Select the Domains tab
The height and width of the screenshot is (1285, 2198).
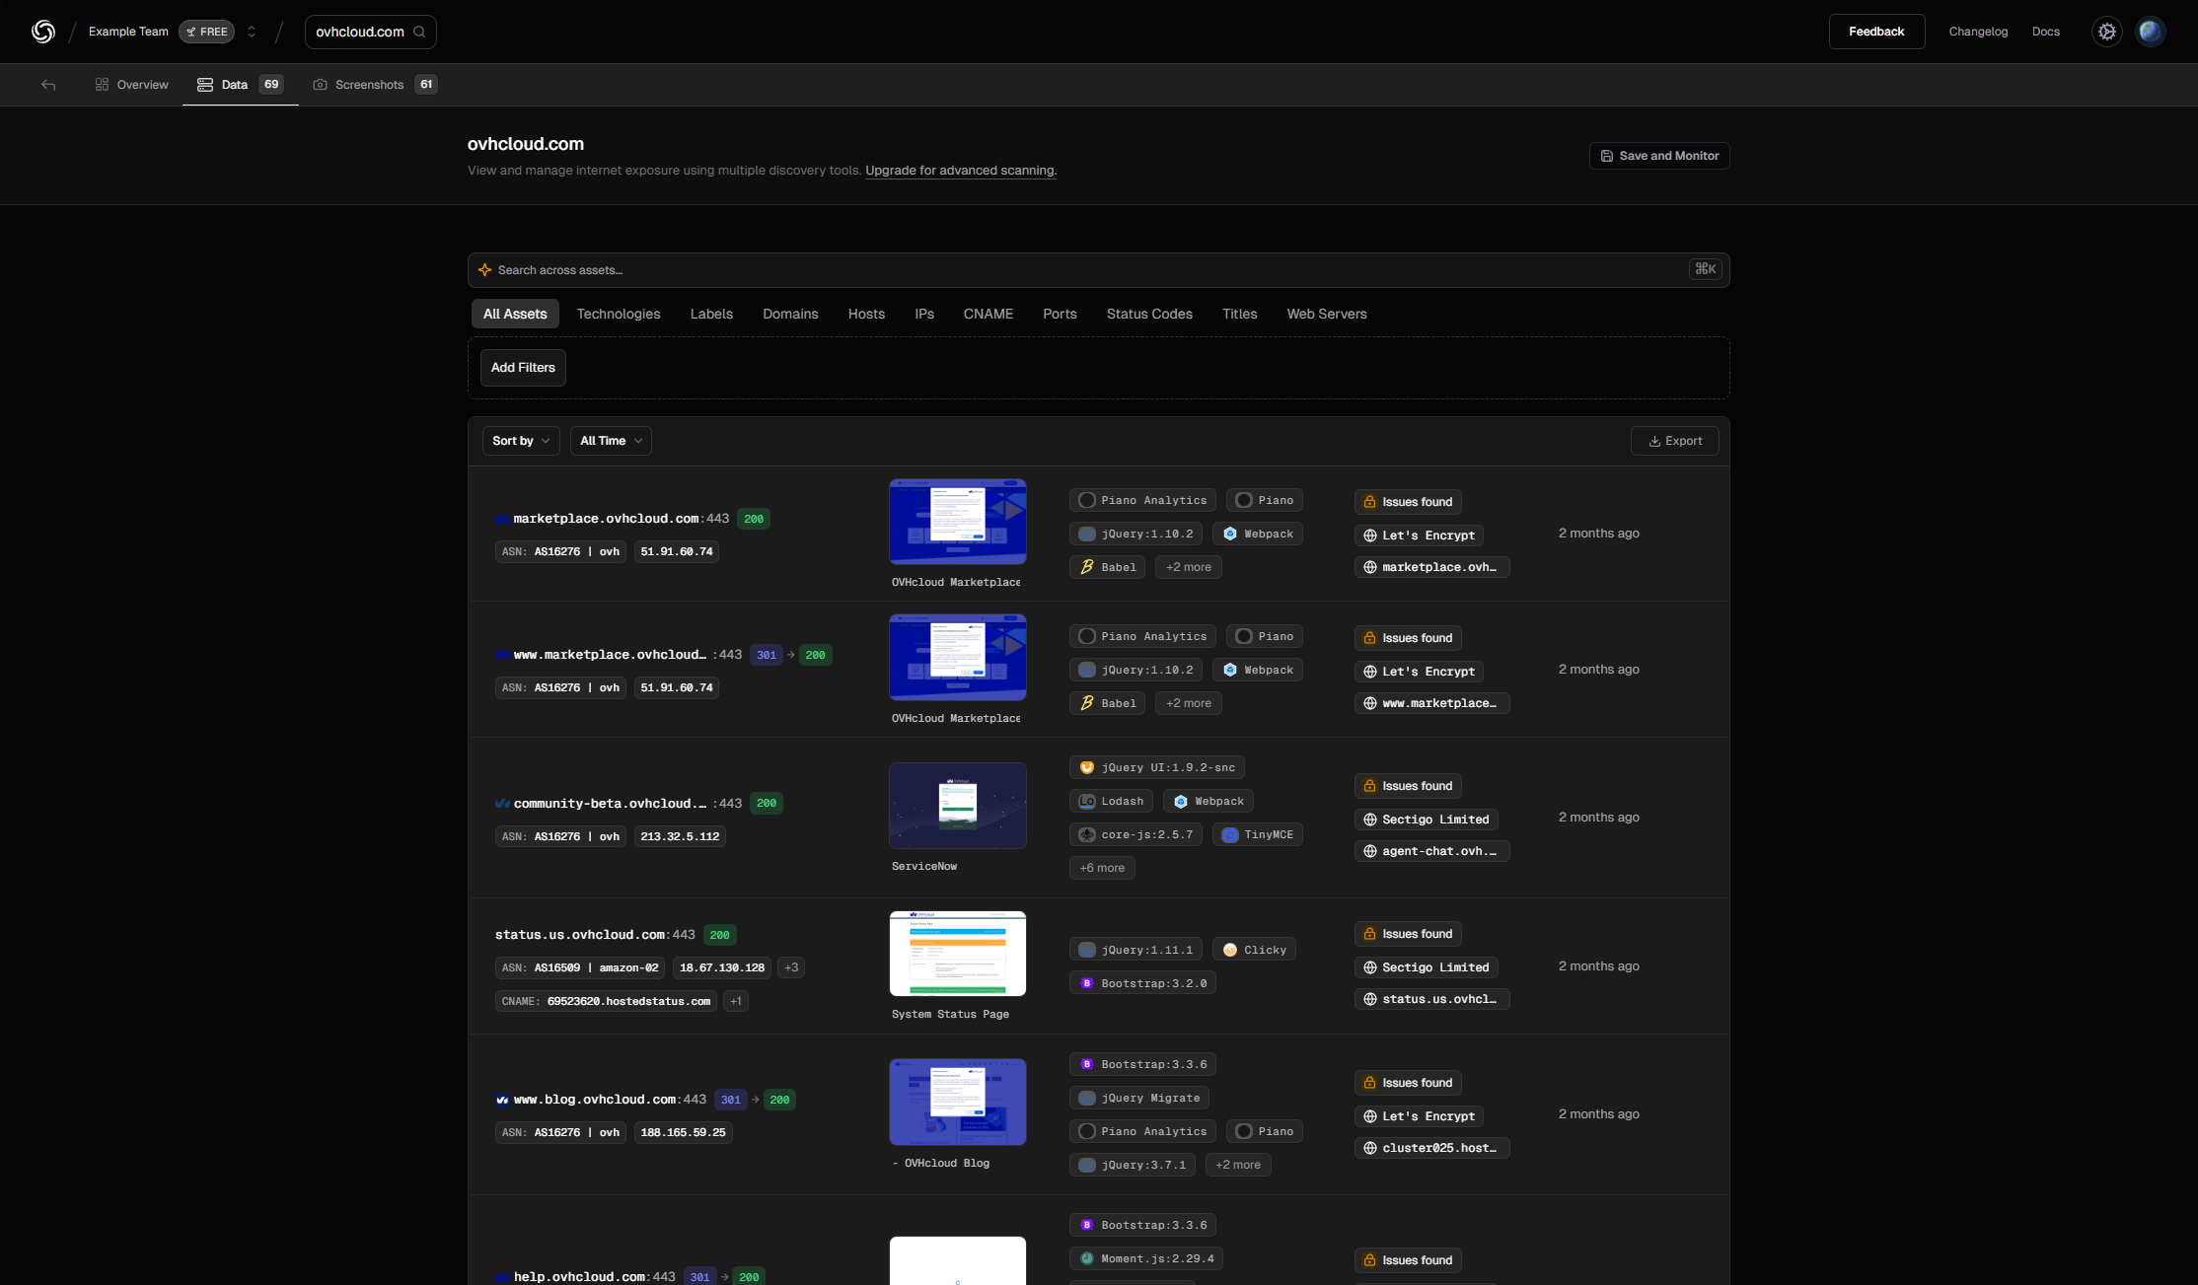[790, 314]
